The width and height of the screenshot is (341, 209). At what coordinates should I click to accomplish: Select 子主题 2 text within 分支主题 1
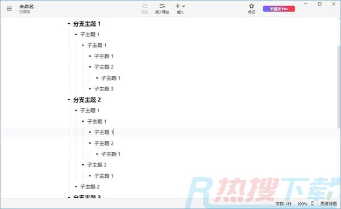tap(104, 67)
